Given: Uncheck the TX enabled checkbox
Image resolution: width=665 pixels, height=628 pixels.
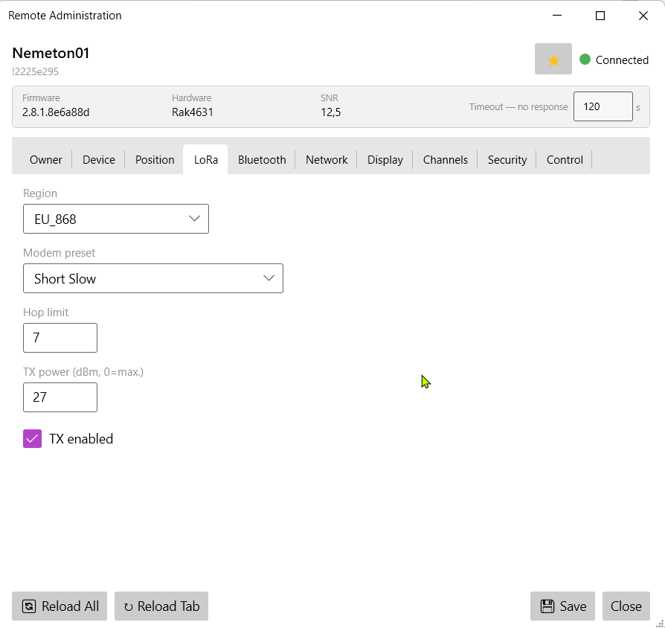Looking at the screenshot, I should coord(32,439).
